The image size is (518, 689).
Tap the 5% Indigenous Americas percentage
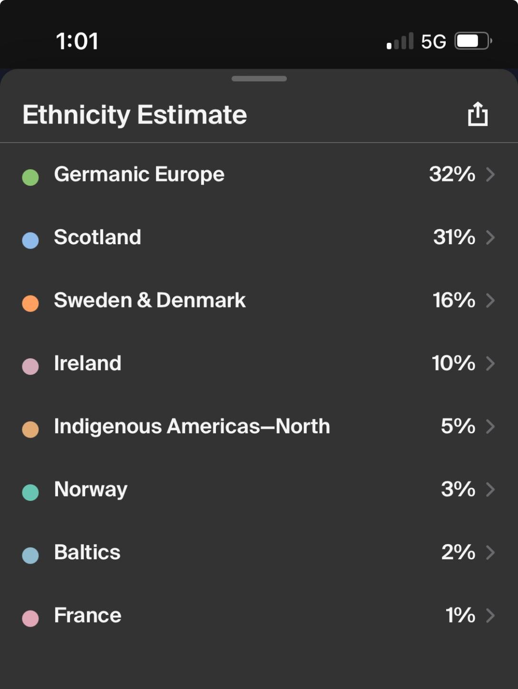coord(458,426)
